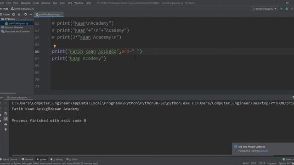Clear console output with the trash icon
Image resolution: width=294 pixels, height=165 pixels.
[6, 129]
